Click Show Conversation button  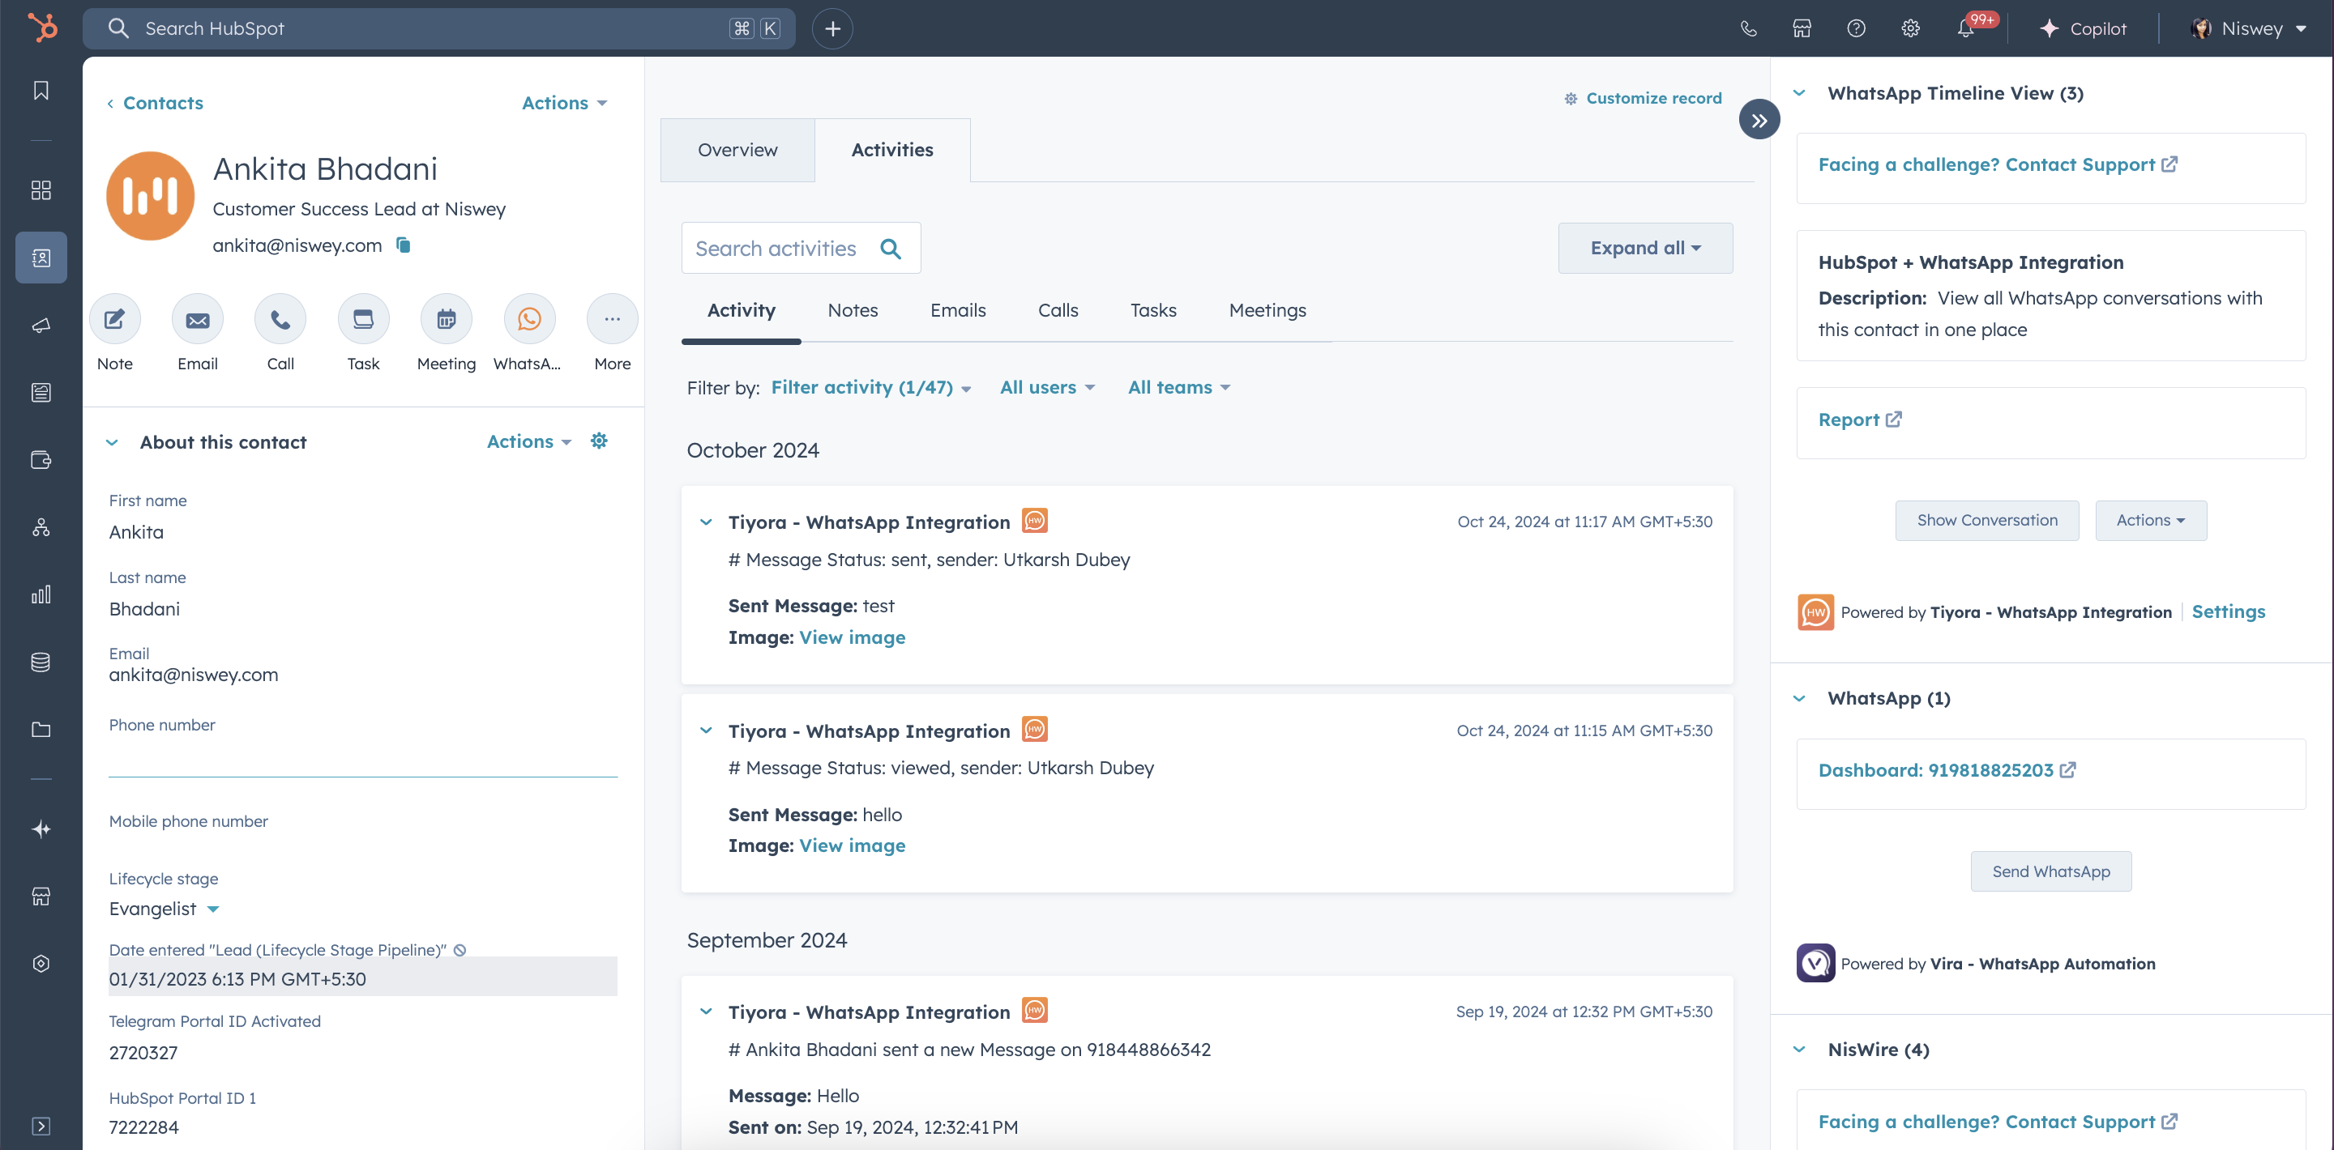[x=1987, y=521]
